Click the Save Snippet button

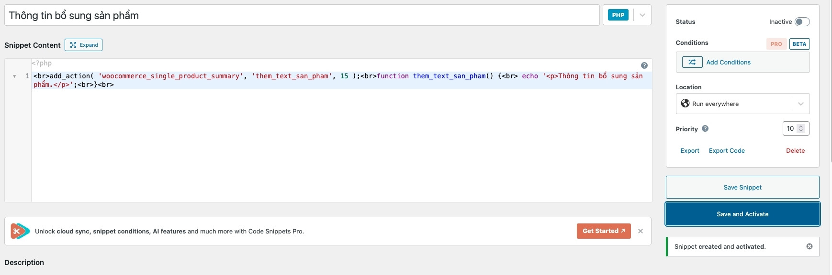742,187
